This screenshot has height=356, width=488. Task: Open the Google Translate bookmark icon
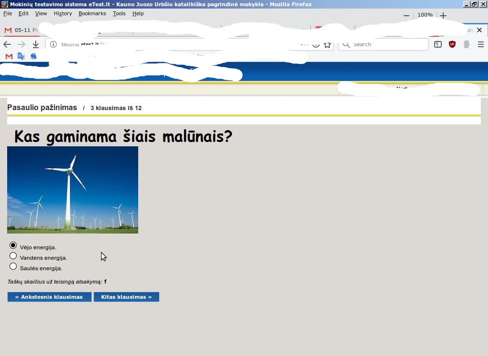pyautogui.click(x=21, y=56)
